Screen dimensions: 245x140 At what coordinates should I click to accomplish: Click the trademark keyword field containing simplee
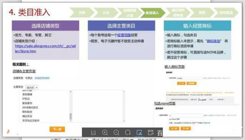pyautogui.click(x=190, y=78)
